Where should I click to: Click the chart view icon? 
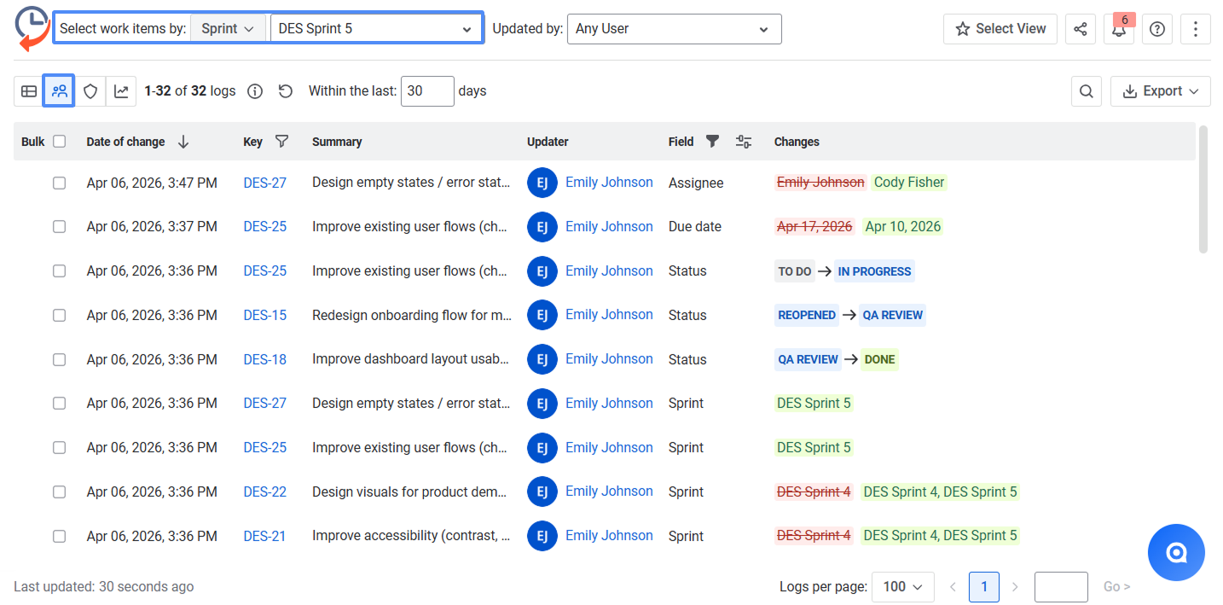121,91
